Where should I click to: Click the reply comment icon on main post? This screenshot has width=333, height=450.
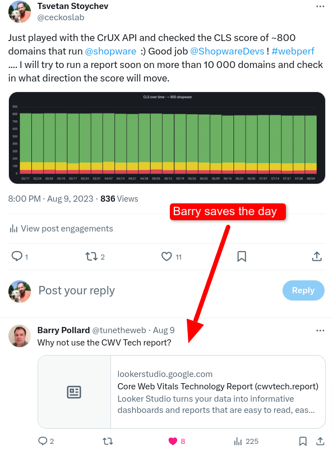pos(17,256)
